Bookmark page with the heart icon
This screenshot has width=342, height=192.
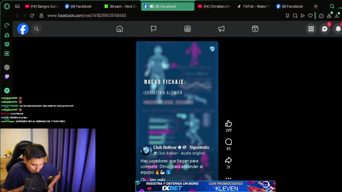(x=310, y=16)
